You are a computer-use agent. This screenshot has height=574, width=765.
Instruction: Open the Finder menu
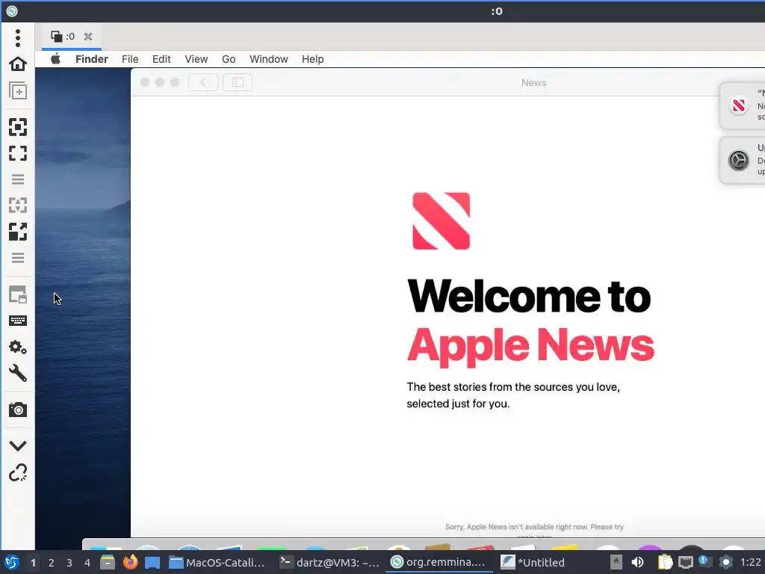pyautogui.click(x=92, y=59)
